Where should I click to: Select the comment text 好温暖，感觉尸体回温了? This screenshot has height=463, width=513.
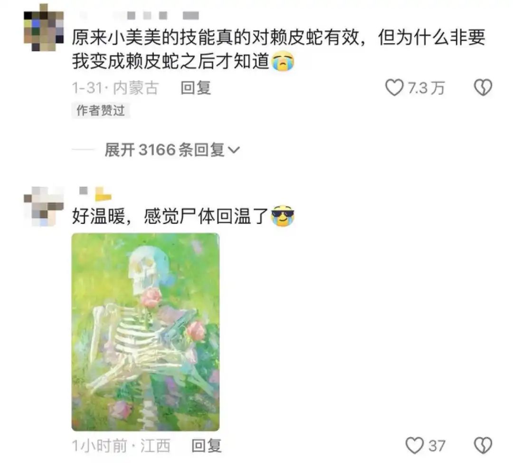coord(170,216)
